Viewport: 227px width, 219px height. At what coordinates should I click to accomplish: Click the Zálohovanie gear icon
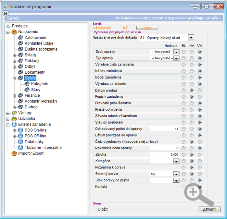click(x=20, y=38)
